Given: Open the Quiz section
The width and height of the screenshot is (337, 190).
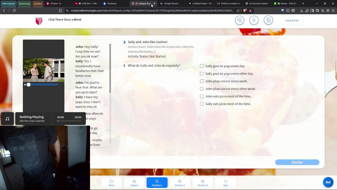Looking at the screenshot, I should point(225,183).
